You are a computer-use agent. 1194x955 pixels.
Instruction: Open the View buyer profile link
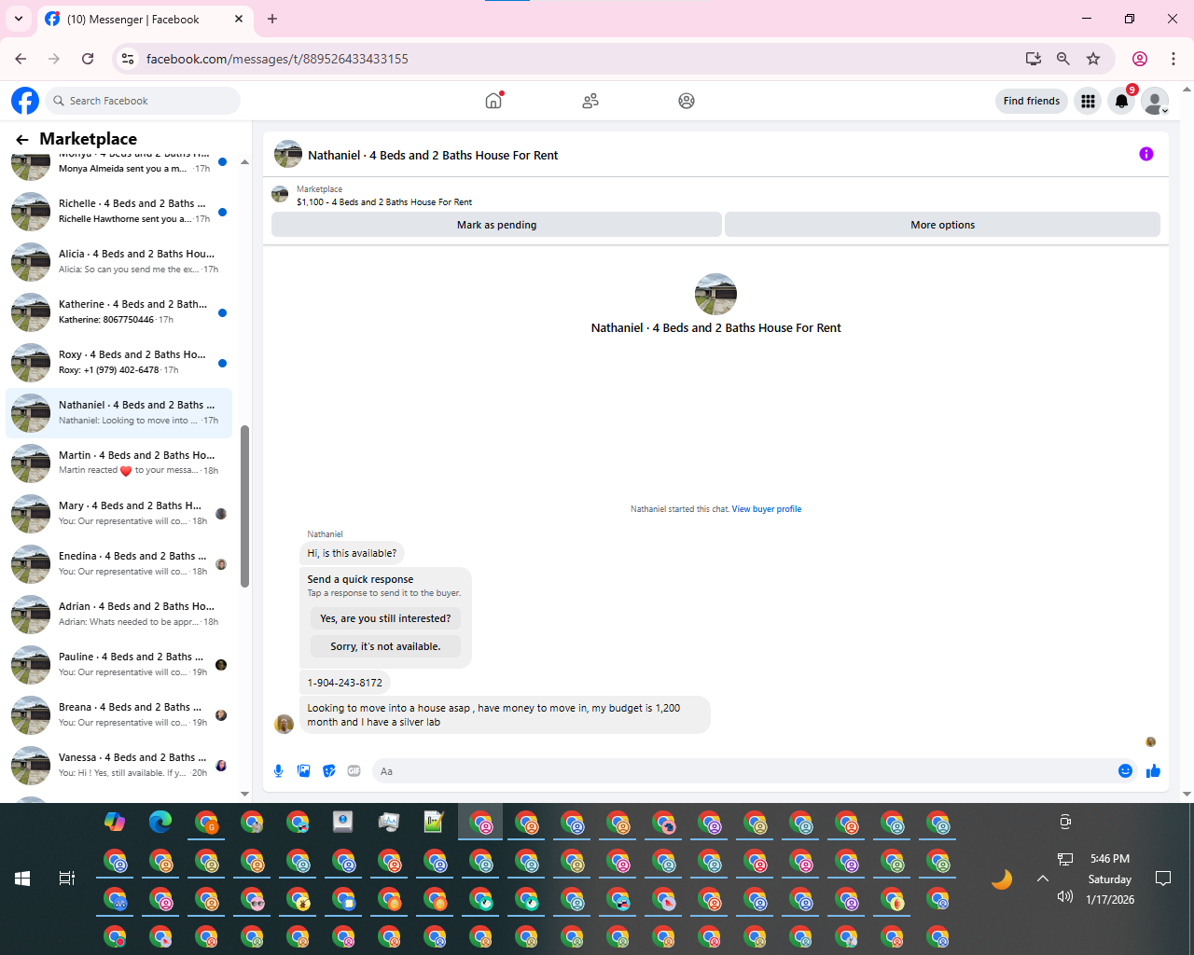coord(767,509)
